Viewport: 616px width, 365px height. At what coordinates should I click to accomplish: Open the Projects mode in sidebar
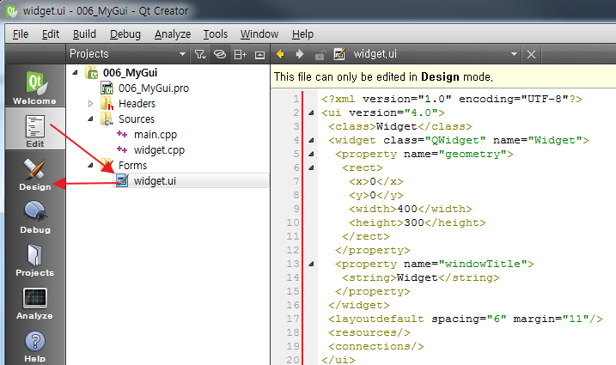click(x=35, y=259)
